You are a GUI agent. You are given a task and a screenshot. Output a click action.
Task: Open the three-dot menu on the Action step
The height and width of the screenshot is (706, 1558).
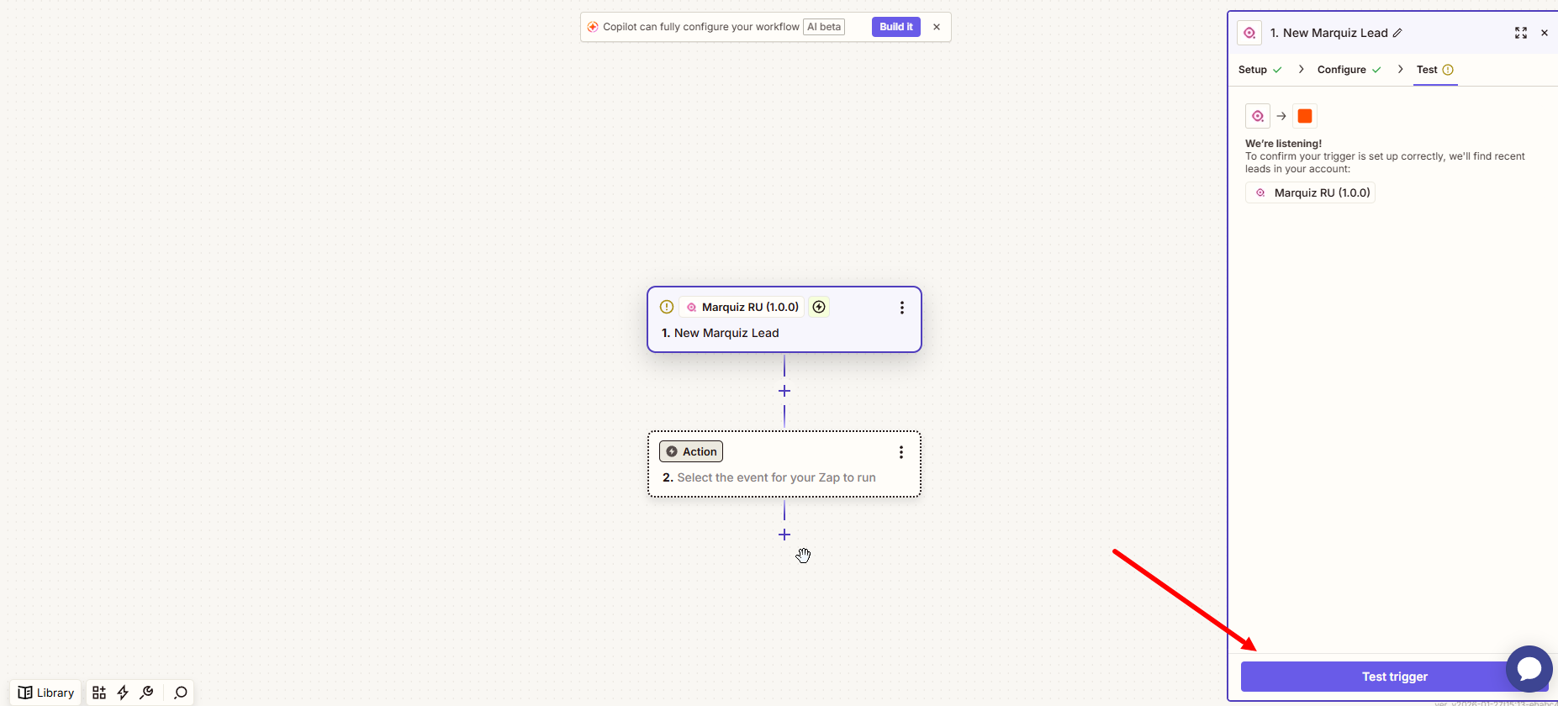point(901,452)
